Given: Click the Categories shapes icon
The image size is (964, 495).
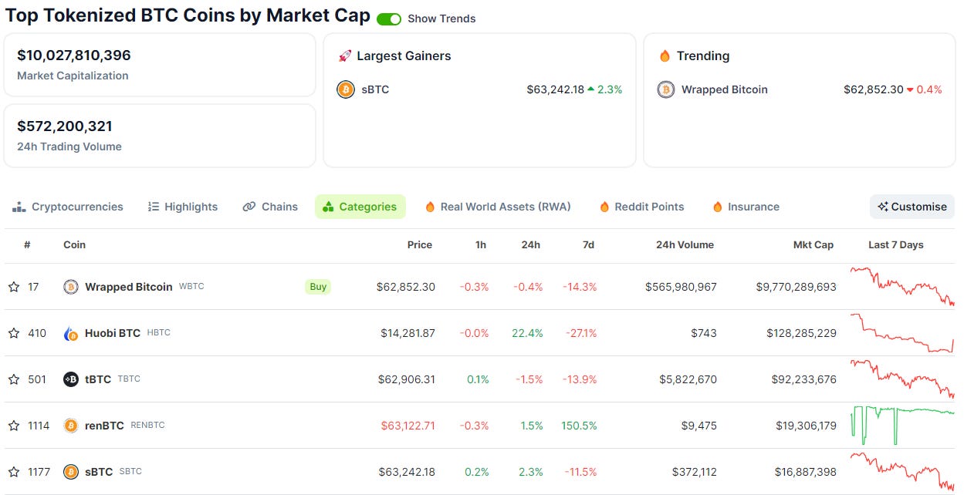Looking at the screenshot, I should point(328,207).
